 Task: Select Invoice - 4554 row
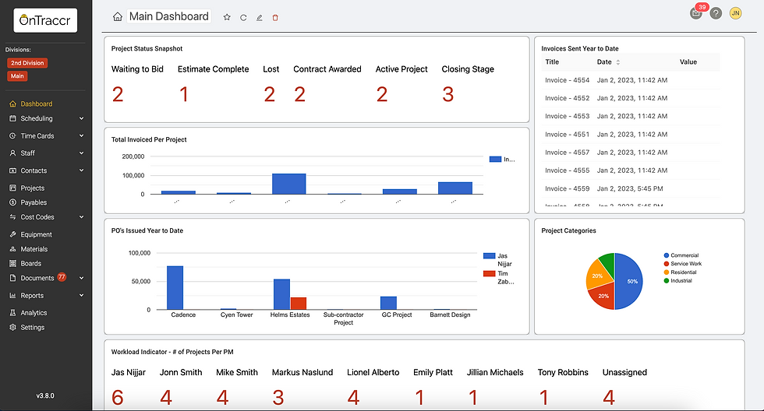[x=631, y=80]
